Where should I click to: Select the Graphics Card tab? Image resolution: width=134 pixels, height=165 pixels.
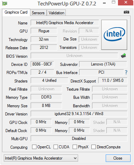coord(16,12)
